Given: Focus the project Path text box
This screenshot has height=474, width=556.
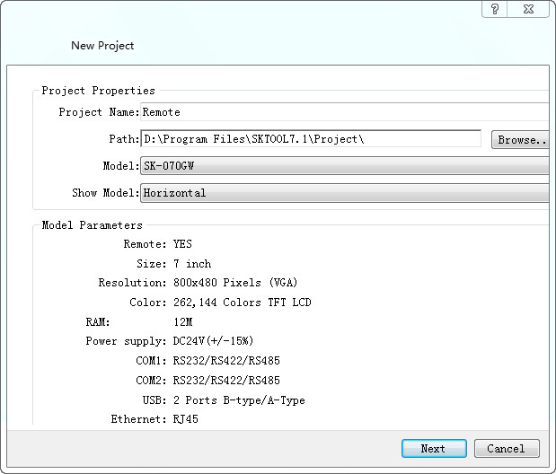Looking at the screenshot, I should (x=311, y=139).
